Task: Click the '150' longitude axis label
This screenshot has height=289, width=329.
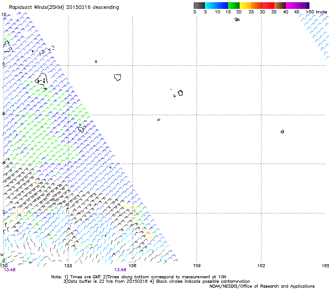Action: tap(4, 266)
